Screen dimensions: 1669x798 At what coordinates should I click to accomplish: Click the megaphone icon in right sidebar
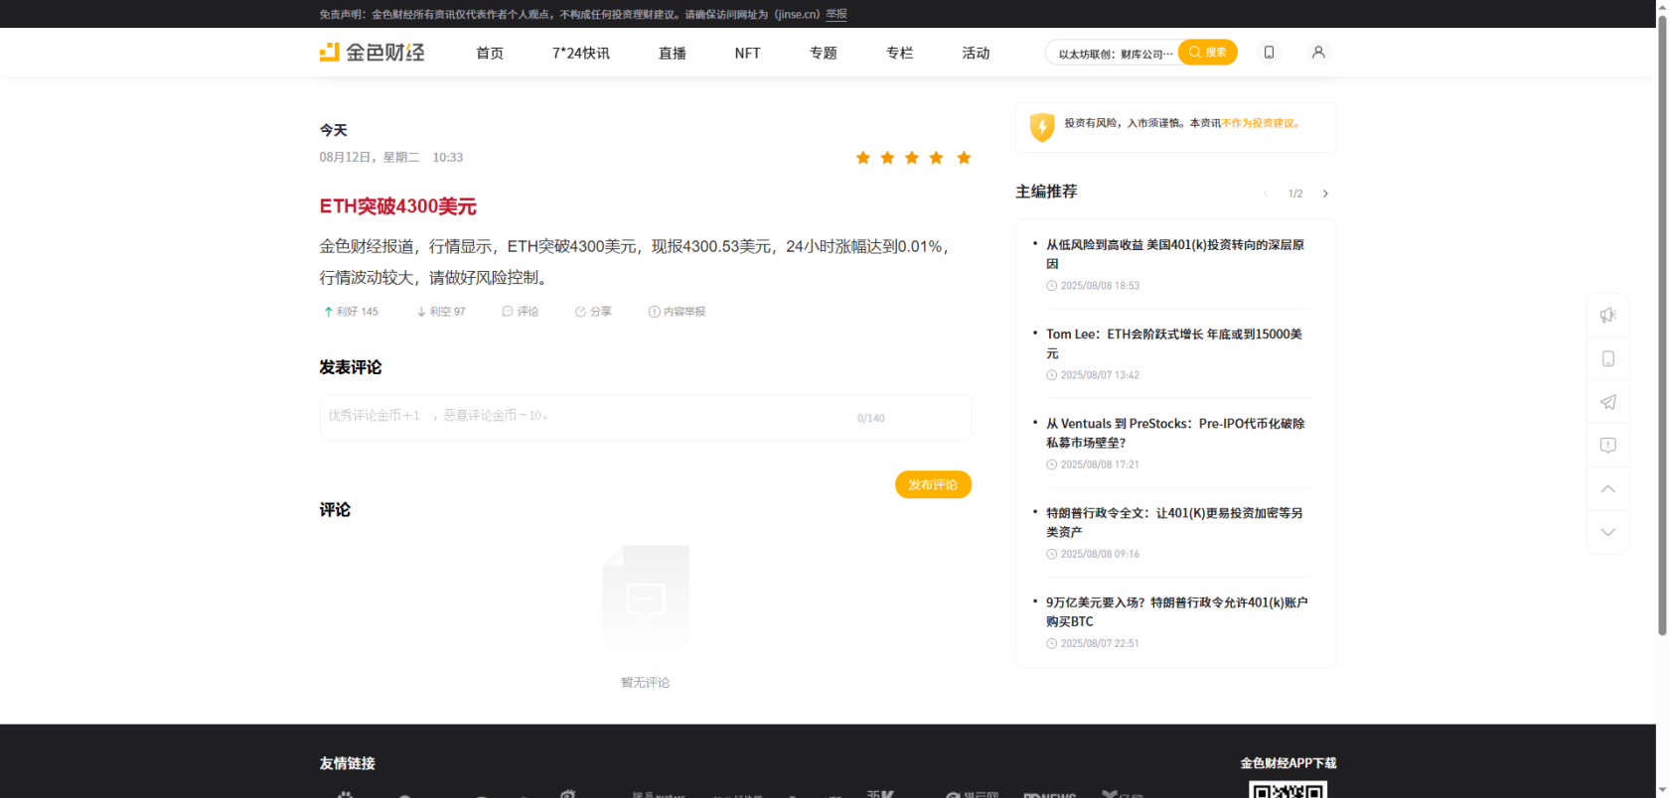click(1607, 316)
